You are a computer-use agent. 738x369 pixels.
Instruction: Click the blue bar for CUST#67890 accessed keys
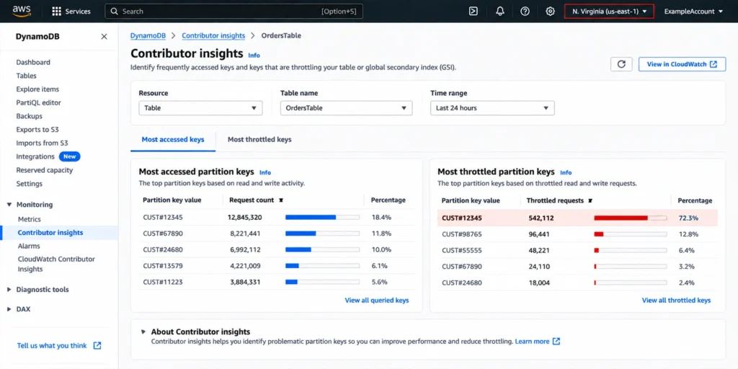coord(301,234)
